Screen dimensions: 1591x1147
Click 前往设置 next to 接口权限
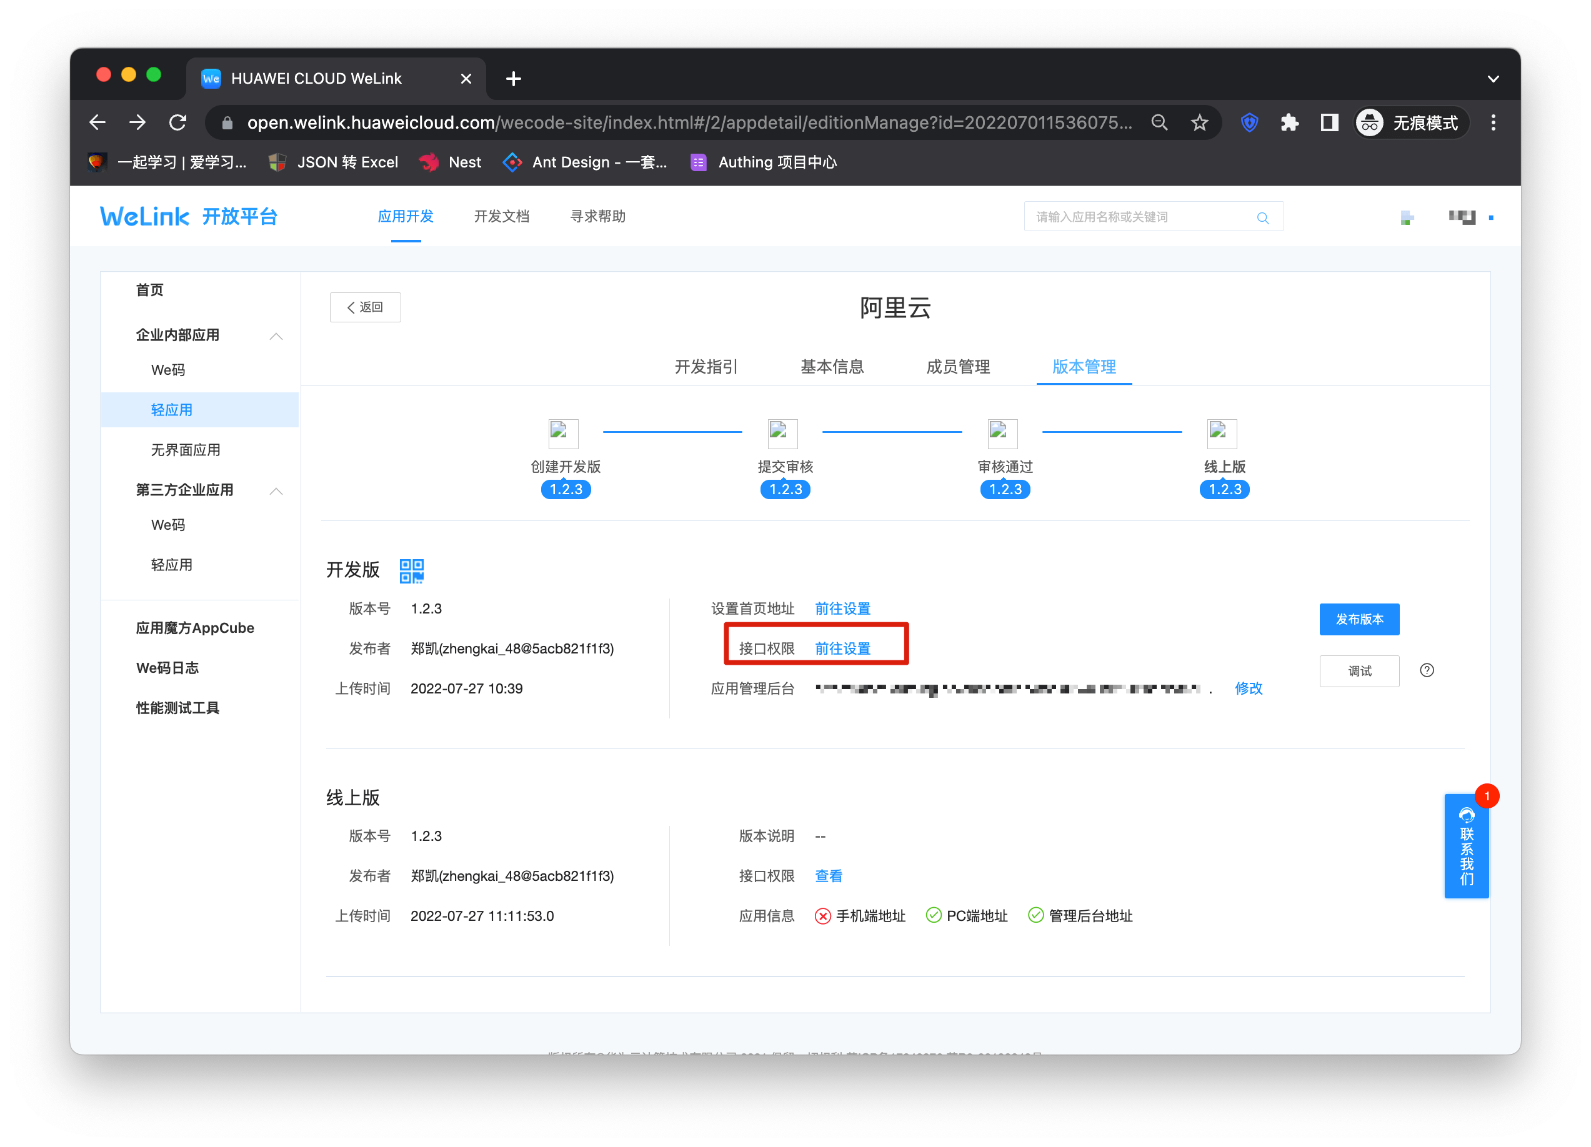842,648
